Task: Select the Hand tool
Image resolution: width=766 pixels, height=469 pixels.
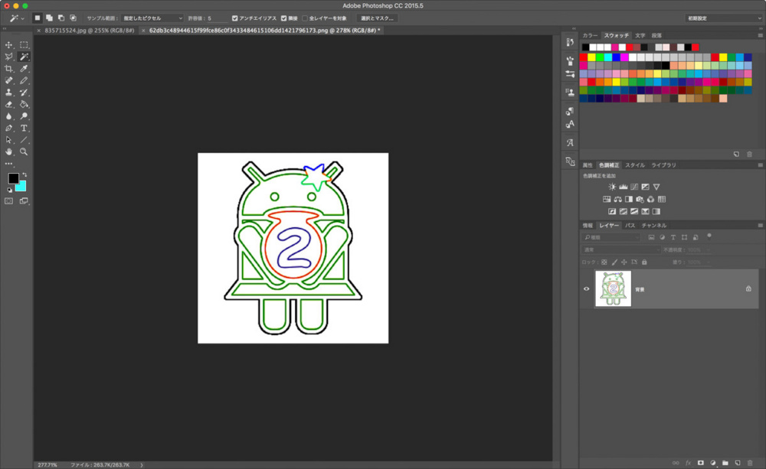Action: [x=8, y=151]
